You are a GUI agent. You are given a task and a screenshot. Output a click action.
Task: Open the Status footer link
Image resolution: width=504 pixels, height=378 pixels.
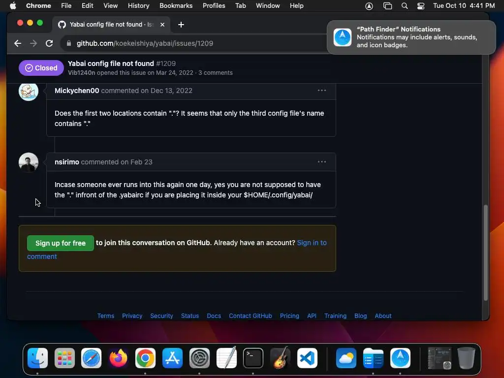click(190, 315)
